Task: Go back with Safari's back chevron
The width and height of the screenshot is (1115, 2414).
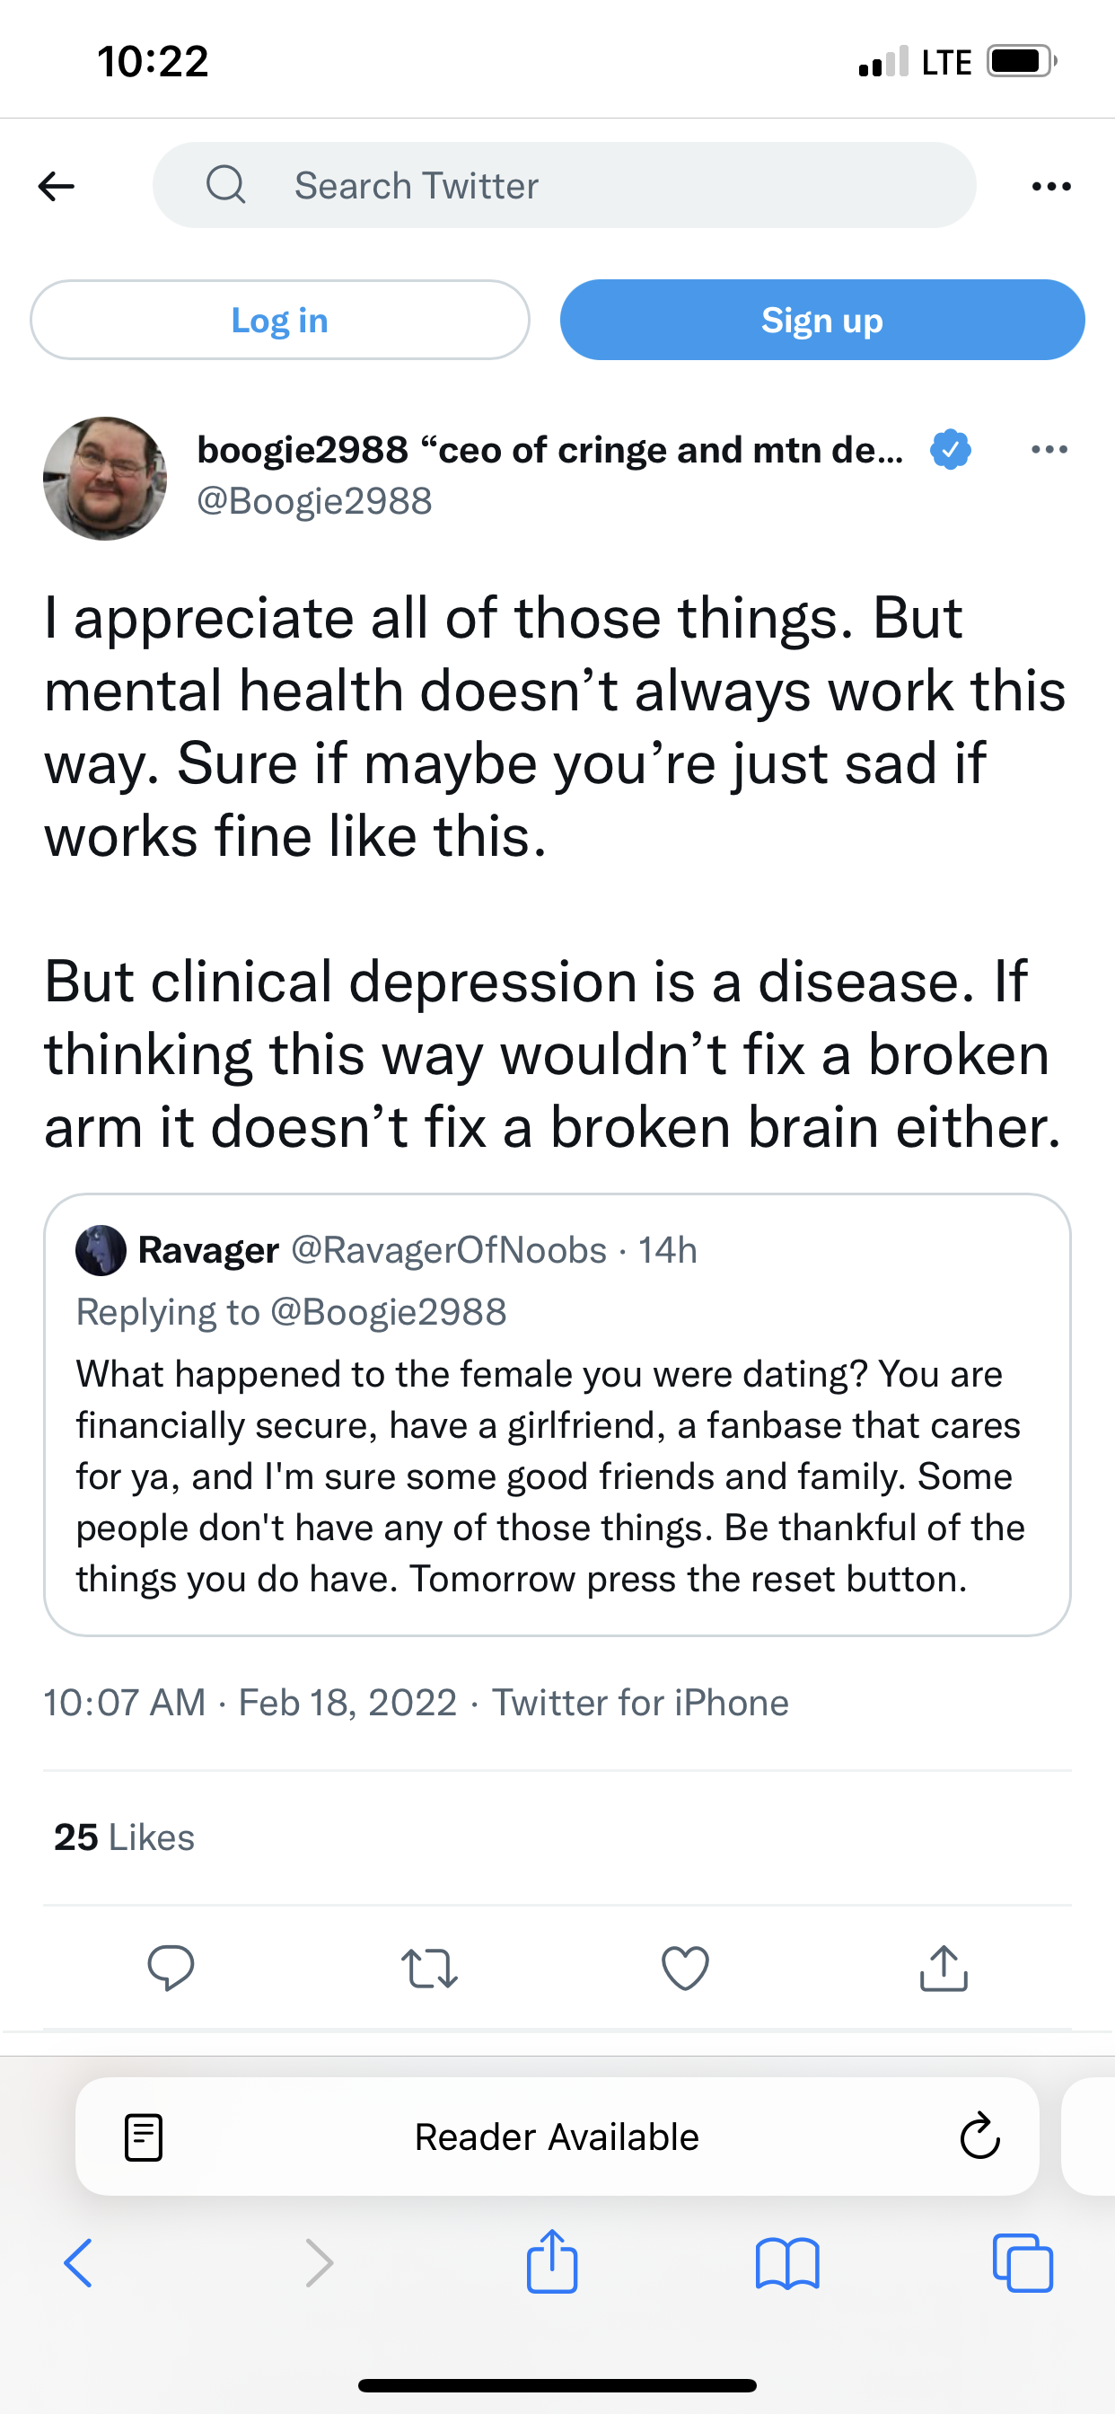Action: tap(79, 2263)
